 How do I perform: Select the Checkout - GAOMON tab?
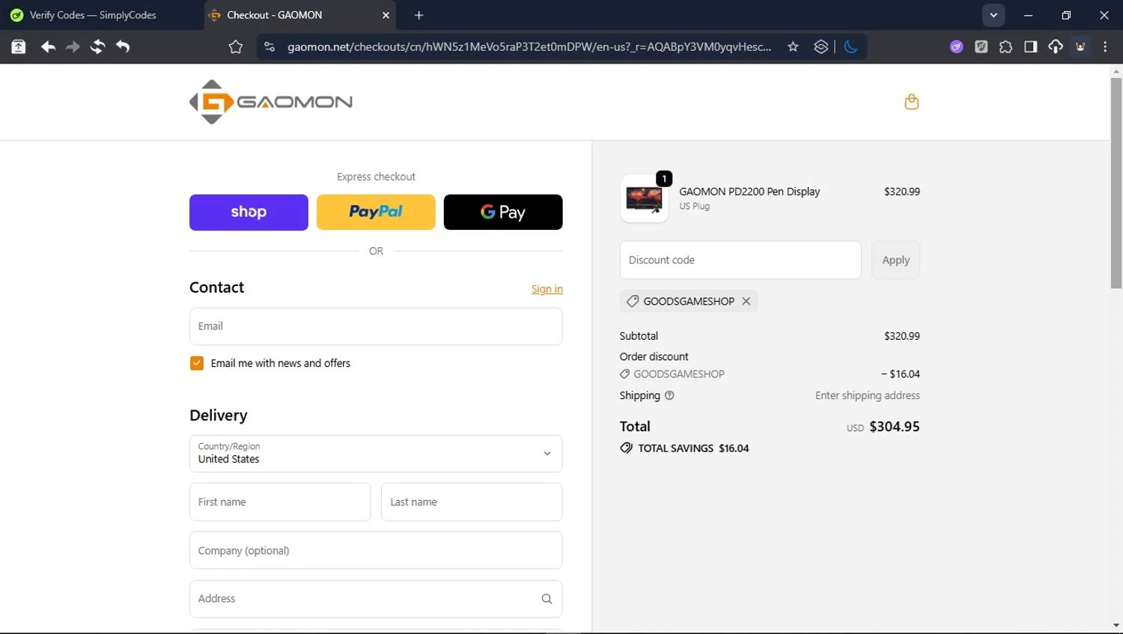301,15
